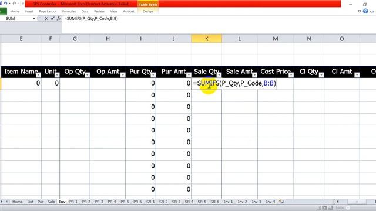Select Page Break Preview icon in status bar
The image size is (376, 211).
[330, 208]
